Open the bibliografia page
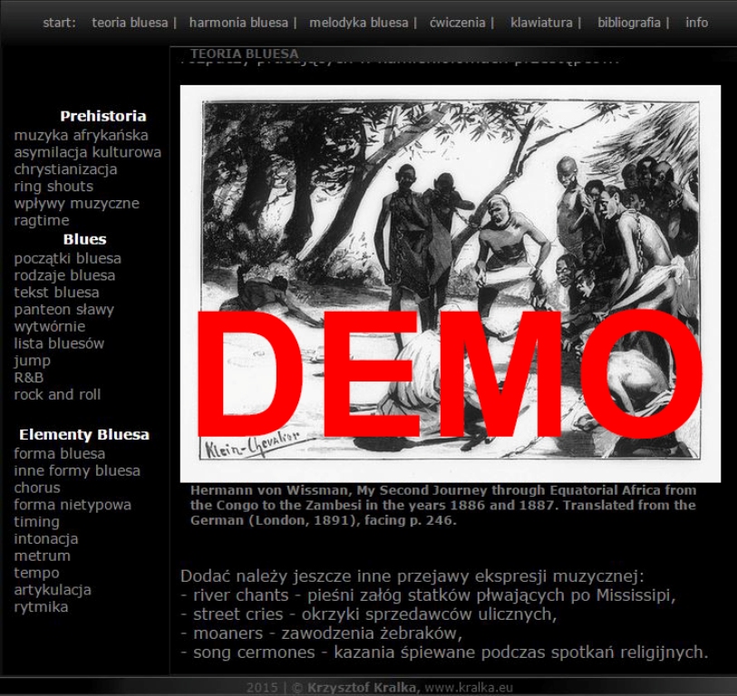The width and height of the screenshot is (737, 696). pos(629,23)
